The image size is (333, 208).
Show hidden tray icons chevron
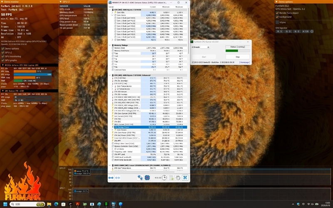point(293,204)
